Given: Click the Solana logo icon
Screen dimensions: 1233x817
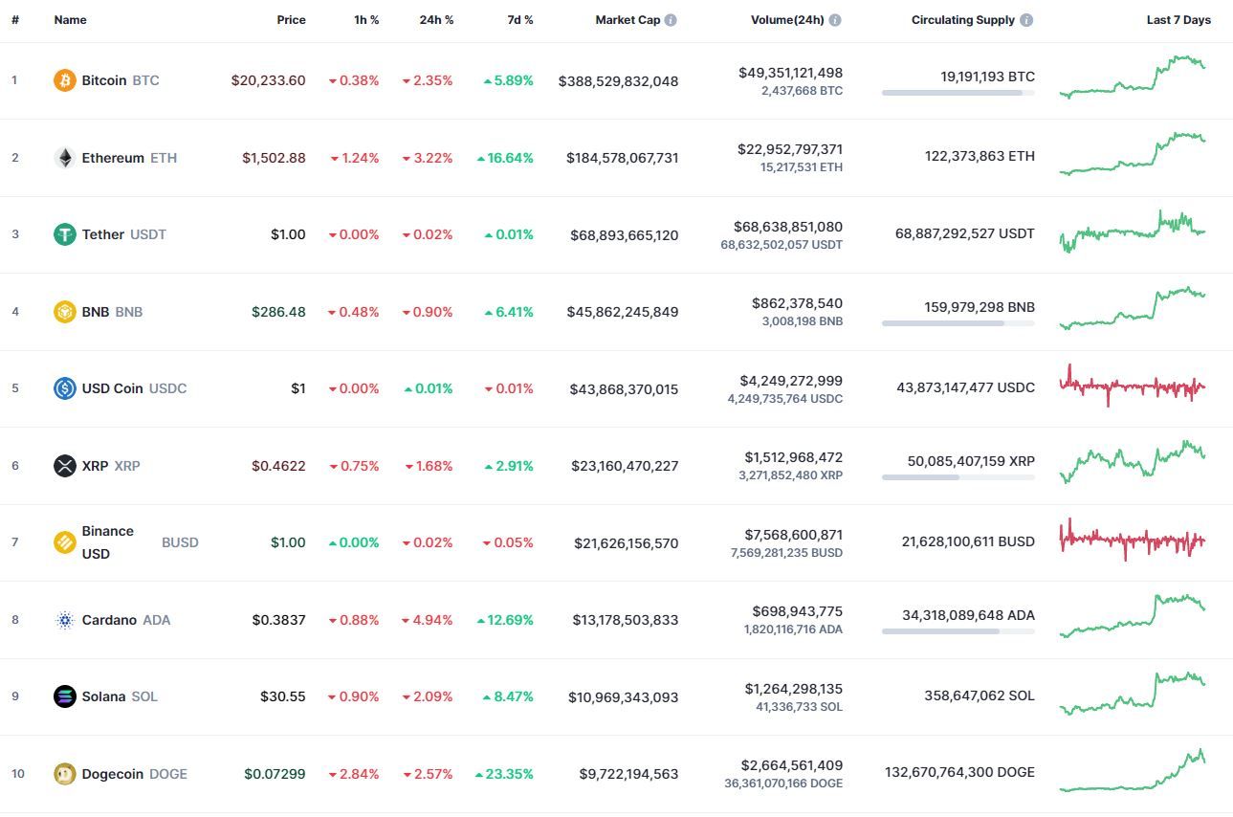Looking at the screenshot, I should click(x=65, y=696).
